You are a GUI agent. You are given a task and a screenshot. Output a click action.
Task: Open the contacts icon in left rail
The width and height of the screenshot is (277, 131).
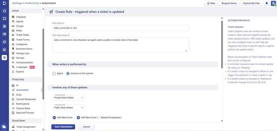(x=4, y=26)
